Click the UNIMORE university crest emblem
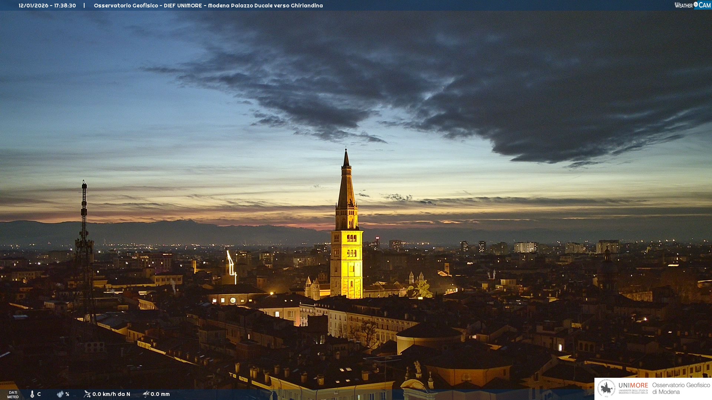The image size is (712, 400). [x=606, y=389]
